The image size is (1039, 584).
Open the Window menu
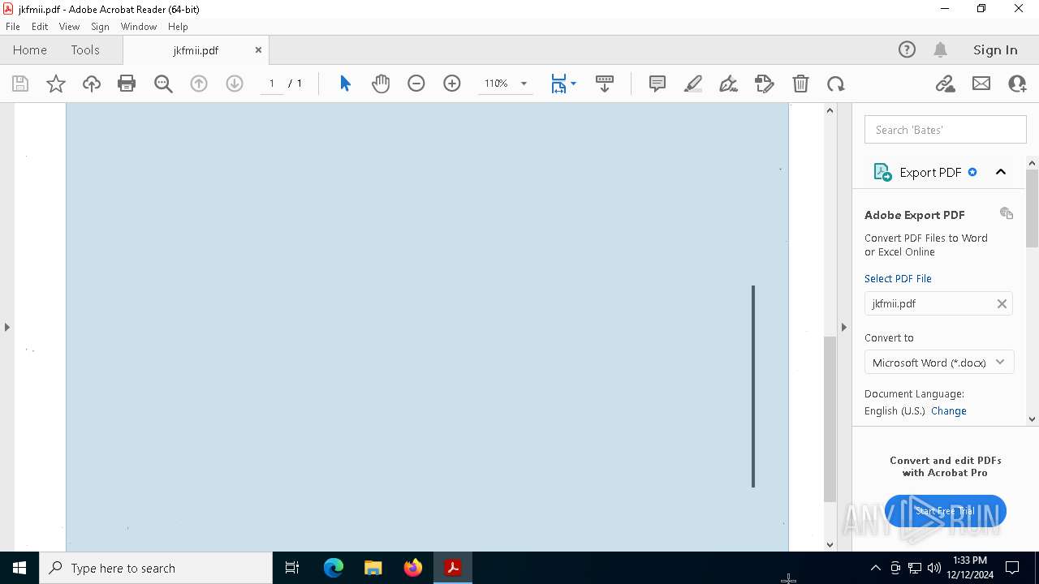pos(139,27)
